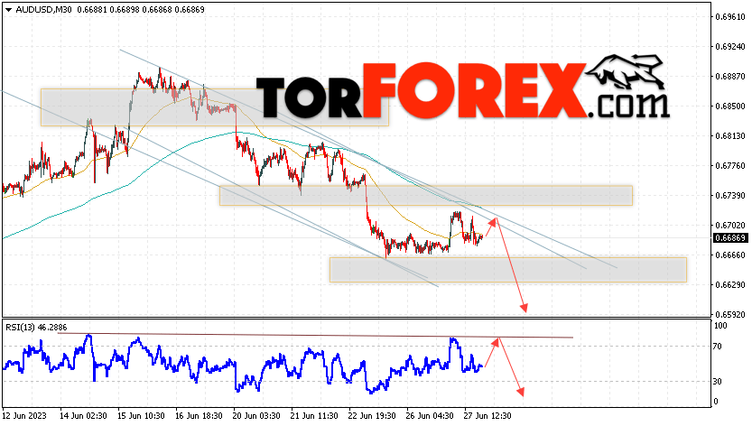Select the 21 Jun 11:30 time label

click(x=314, y=415)
